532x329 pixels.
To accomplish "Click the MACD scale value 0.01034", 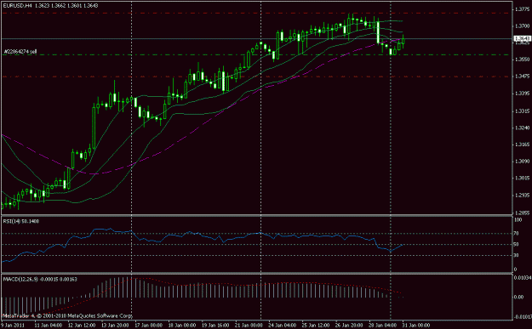I will tap(523, 278).
